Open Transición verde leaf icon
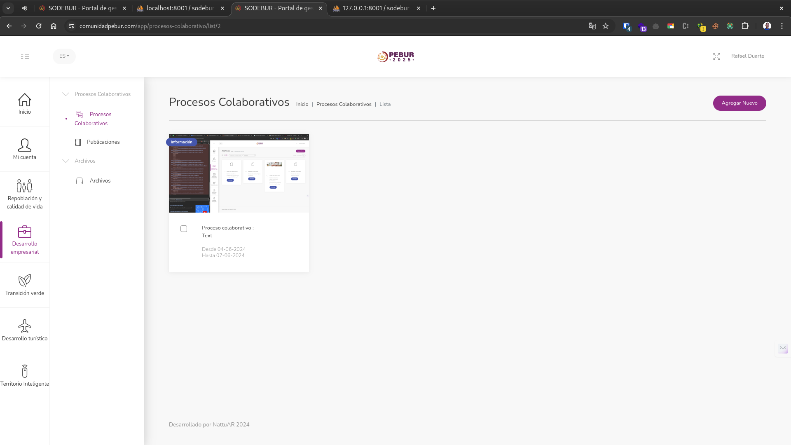 (24, 281)
